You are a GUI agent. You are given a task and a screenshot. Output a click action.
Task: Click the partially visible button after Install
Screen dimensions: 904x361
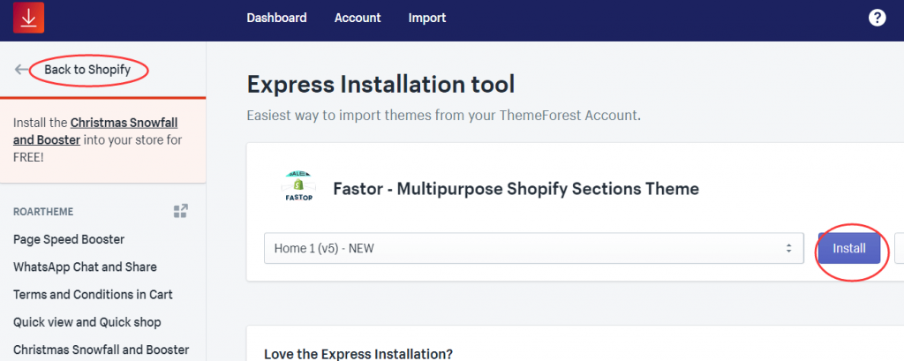point(899,249)
